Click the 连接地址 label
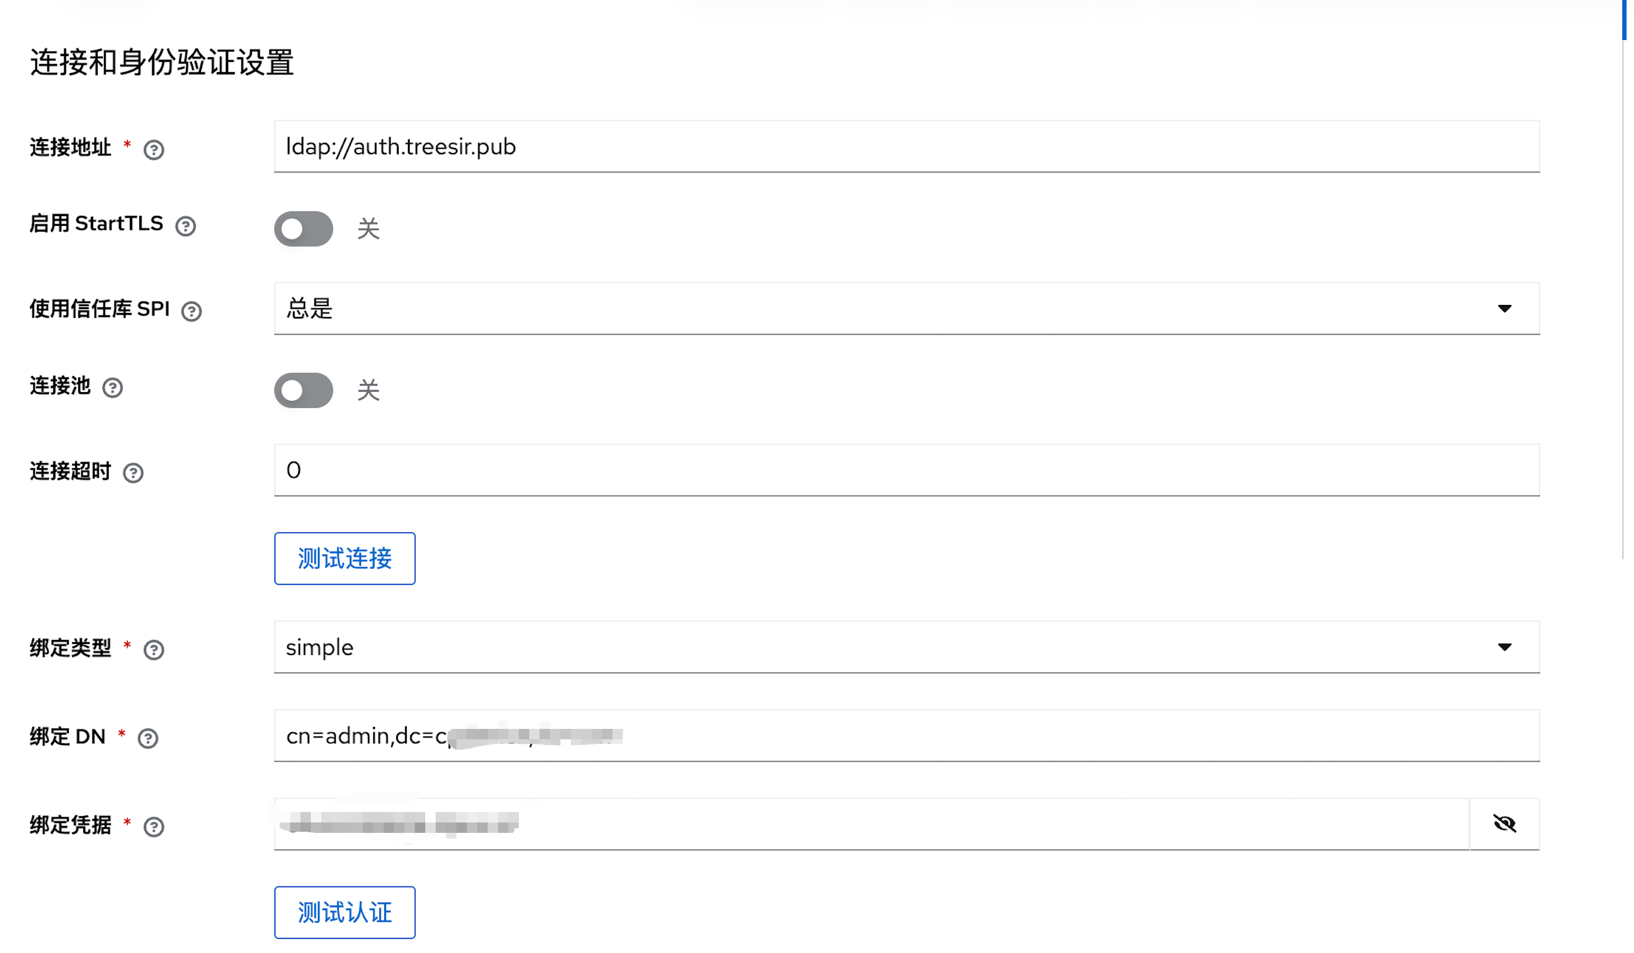Screen dimensions: 1634x953 click(x=70, y=147)
